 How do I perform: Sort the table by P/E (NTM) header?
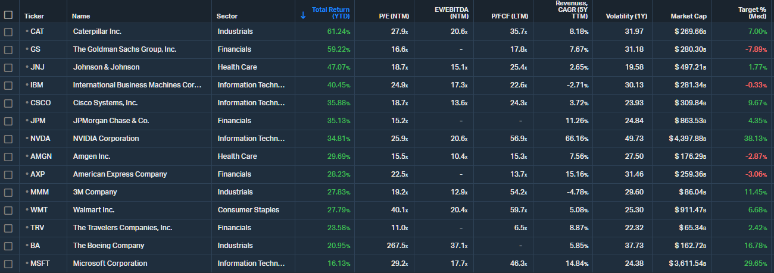coord(393,16)
